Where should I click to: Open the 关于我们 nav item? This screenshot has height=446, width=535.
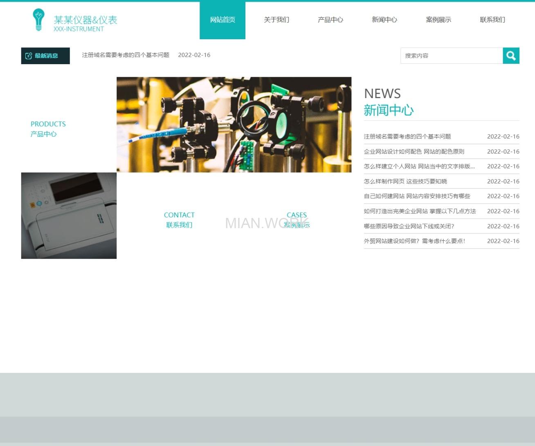(x=276, y=20)
